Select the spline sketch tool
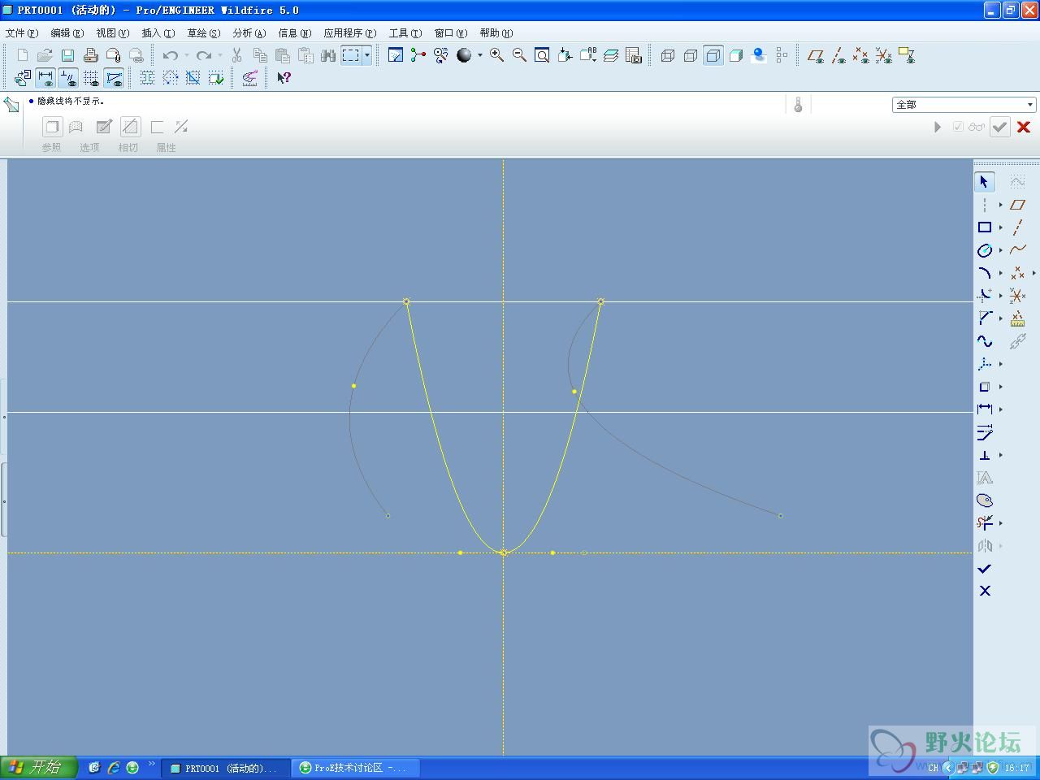 [x=985, y=341]
